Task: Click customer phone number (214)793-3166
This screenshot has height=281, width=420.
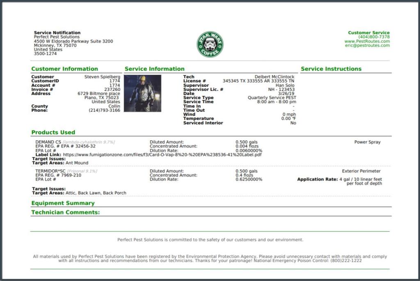Action: (x=104, y=110)
